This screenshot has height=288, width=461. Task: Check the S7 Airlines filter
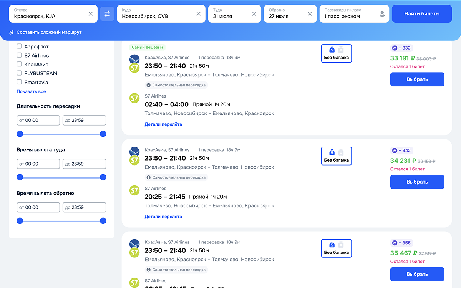click(19, 55)
